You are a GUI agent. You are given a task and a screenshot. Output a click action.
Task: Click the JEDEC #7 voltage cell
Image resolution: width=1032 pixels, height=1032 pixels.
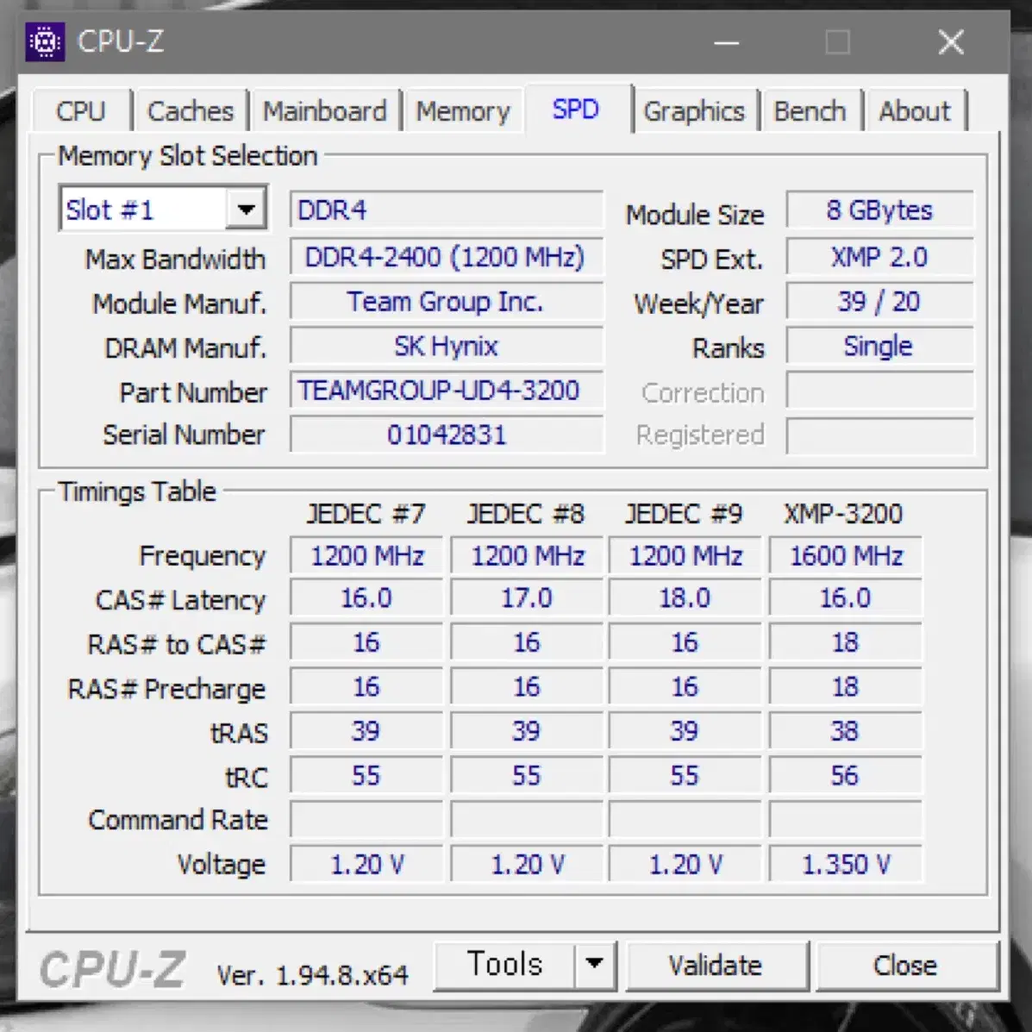[x=366, y=864]
